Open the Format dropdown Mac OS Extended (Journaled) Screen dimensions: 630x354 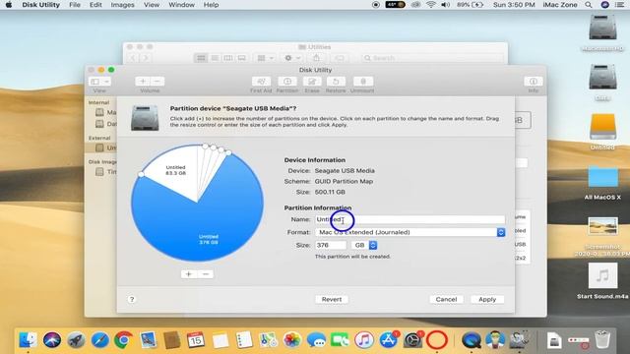410,232
